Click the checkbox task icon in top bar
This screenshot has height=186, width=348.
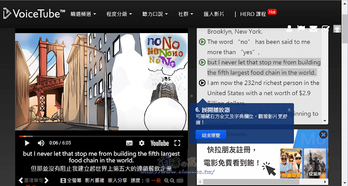325,29
